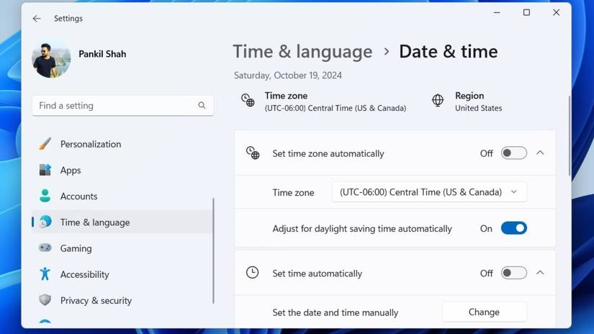Click the Gaming controller icon
Viewport: 594px width, 334px height.
click(45, 248)
